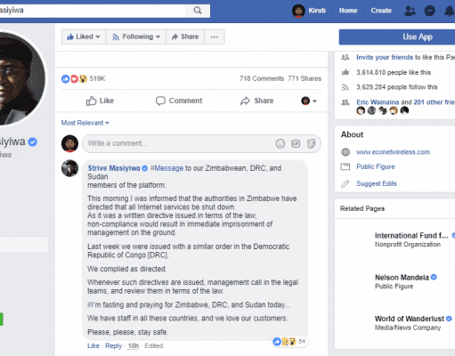455x356 pixels.
Task: Open the post-as identity selector dropdown
Action: pyautogui.click(x=309, y=101)
